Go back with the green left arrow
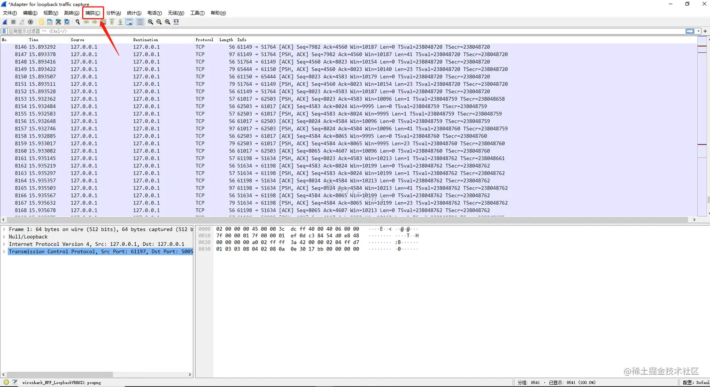 (86, 22)
